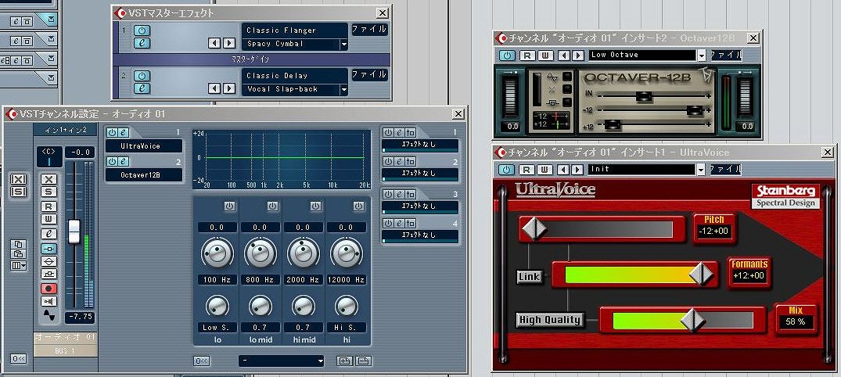Open send slot 4 effect selector
Image resolution: width=841 pixels, height=377 pixels.
click(x=420, y=235)
